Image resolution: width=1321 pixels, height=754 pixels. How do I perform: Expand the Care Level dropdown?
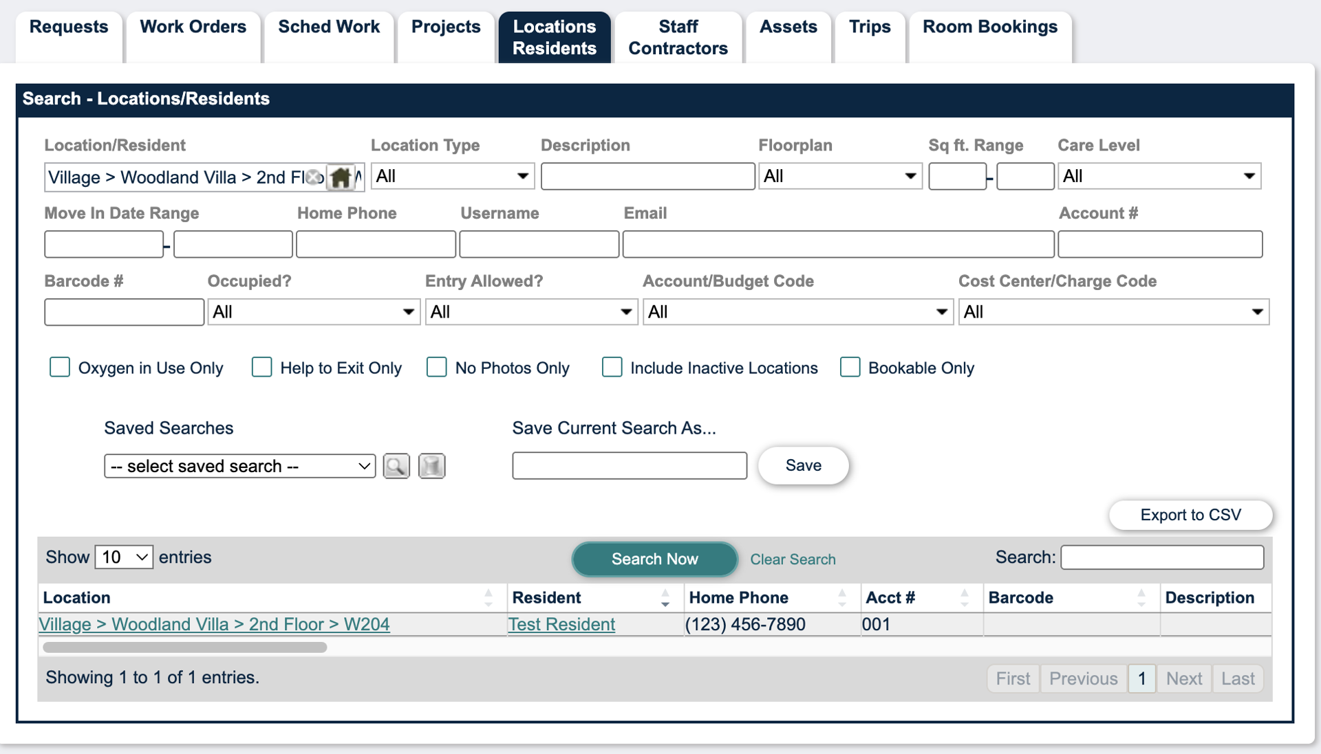tap(1159, 176)
